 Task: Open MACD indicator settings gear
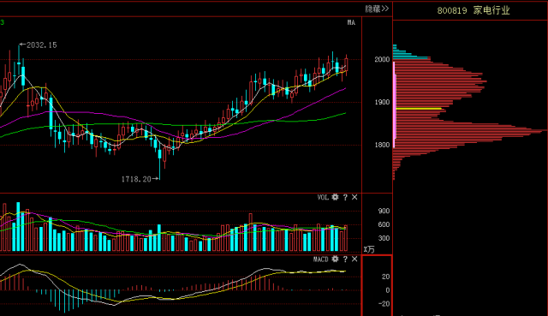[335, 259]
